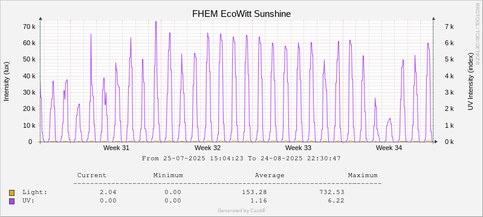Click the 7 k right axis label

[x=449, y=27]
